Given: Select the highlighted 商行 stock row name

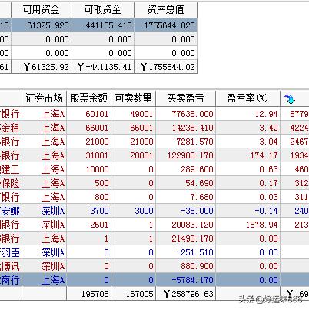Looking at the screenshot, I should (x=11, y=280).
